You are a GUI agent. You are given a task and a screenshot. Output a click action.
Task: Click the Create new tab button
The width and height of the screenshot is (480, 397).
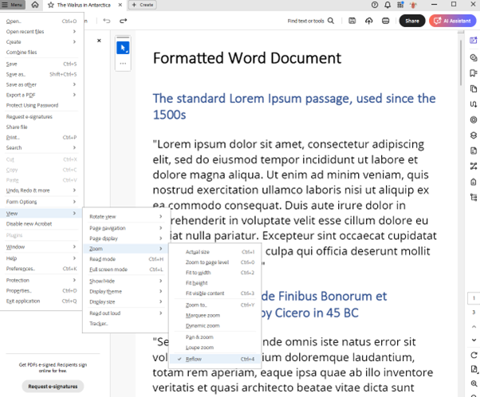(x=143, y=5)
